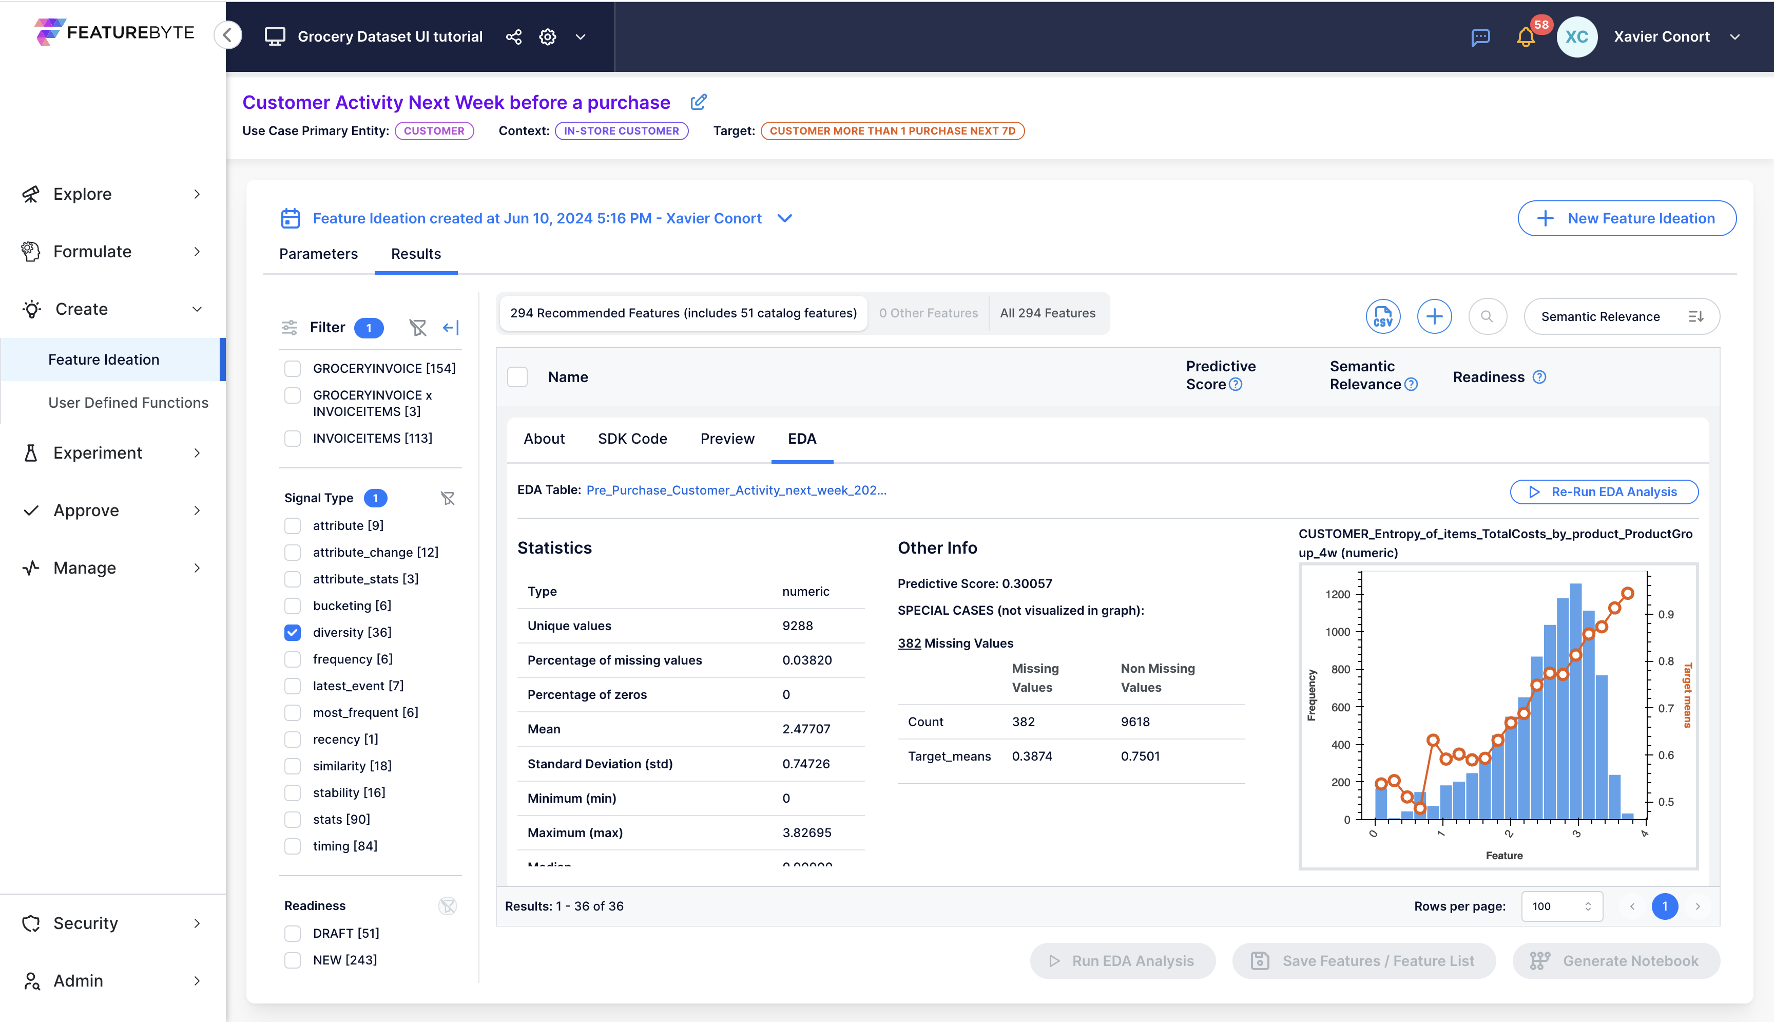Image resolution: width=1774 pixels, height=1022 pixels.
Task: Toggle sort order icon in Semantic Relevance
Action: (1696, 316)
